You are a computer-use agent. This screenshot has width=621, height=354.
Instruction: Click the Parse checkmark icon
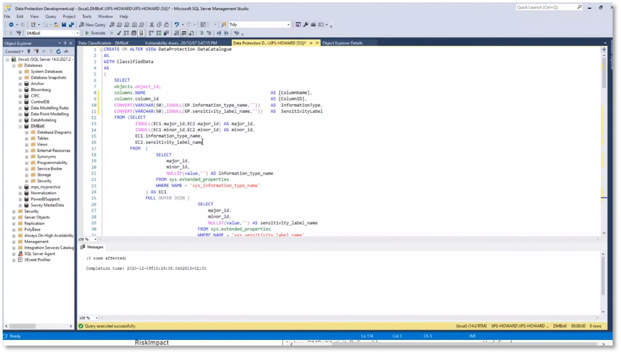tap(119, 33)
